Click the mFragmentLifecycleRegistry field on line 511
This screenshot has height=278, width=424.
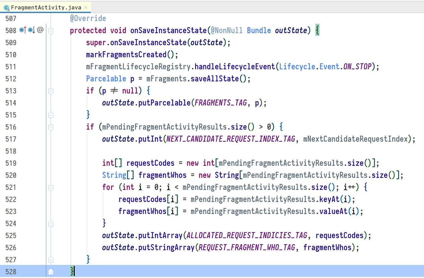(x=138, y=67)
